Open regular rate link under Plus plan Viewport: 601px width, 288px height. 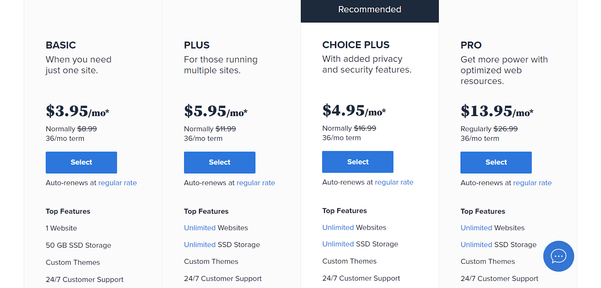pyautogui.click(x=256, y=183)
